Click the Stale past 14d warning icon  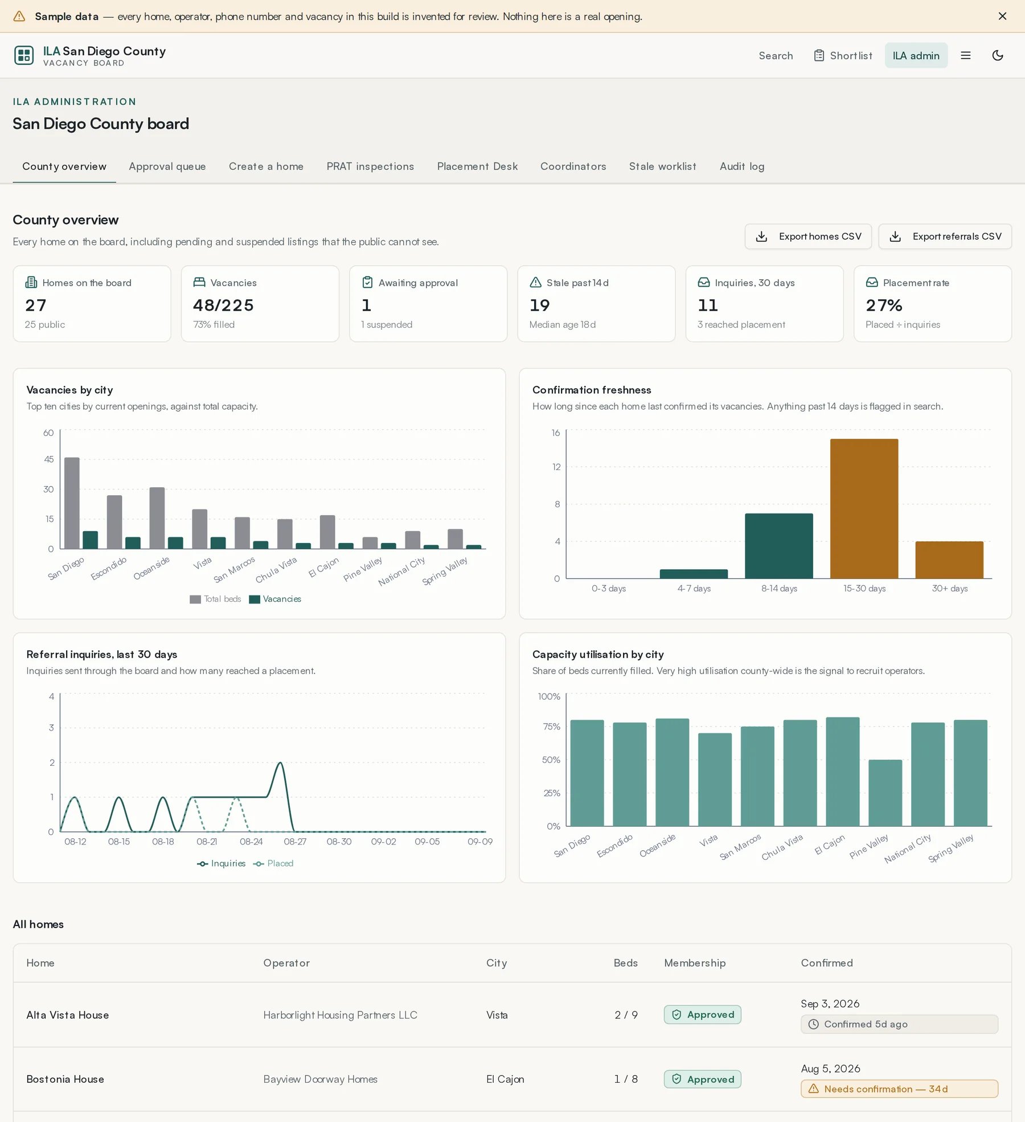(x=535, y=283)
